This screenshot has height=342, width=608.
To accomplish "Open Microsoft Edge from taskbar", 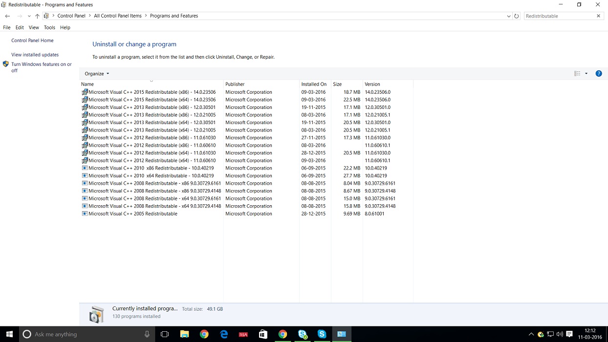I will click(x=224, y=334).
